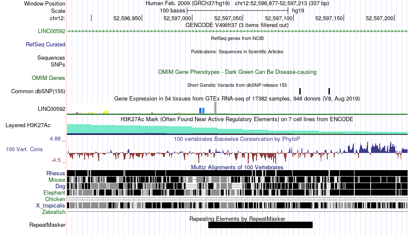
Task: Click the tall gray GTEx expression bar
Action: click(x=215, y=108)
